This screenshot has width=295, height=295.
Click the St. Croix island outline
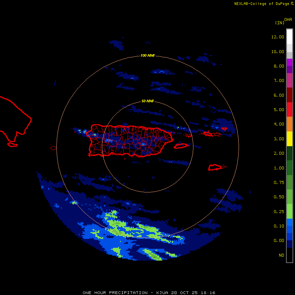(217, 167)
